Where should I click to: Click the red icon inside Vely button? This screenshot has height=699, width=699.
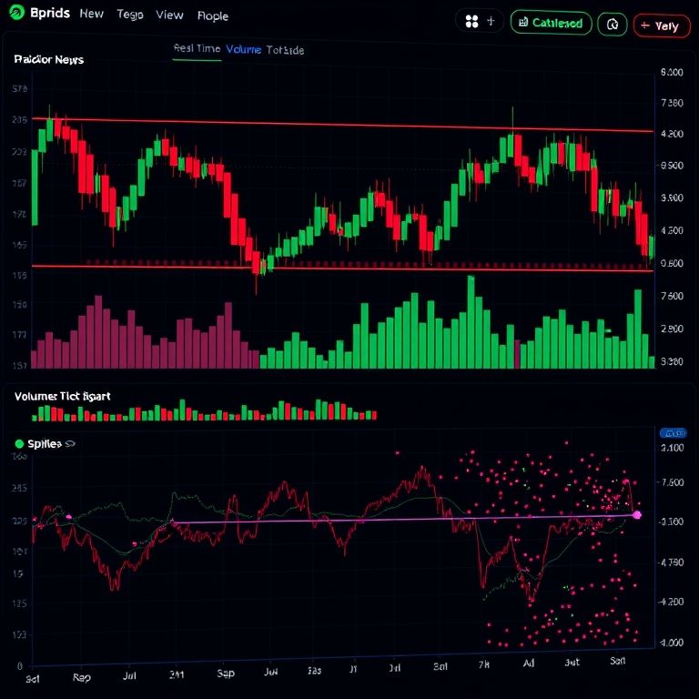tap(644, 25)
